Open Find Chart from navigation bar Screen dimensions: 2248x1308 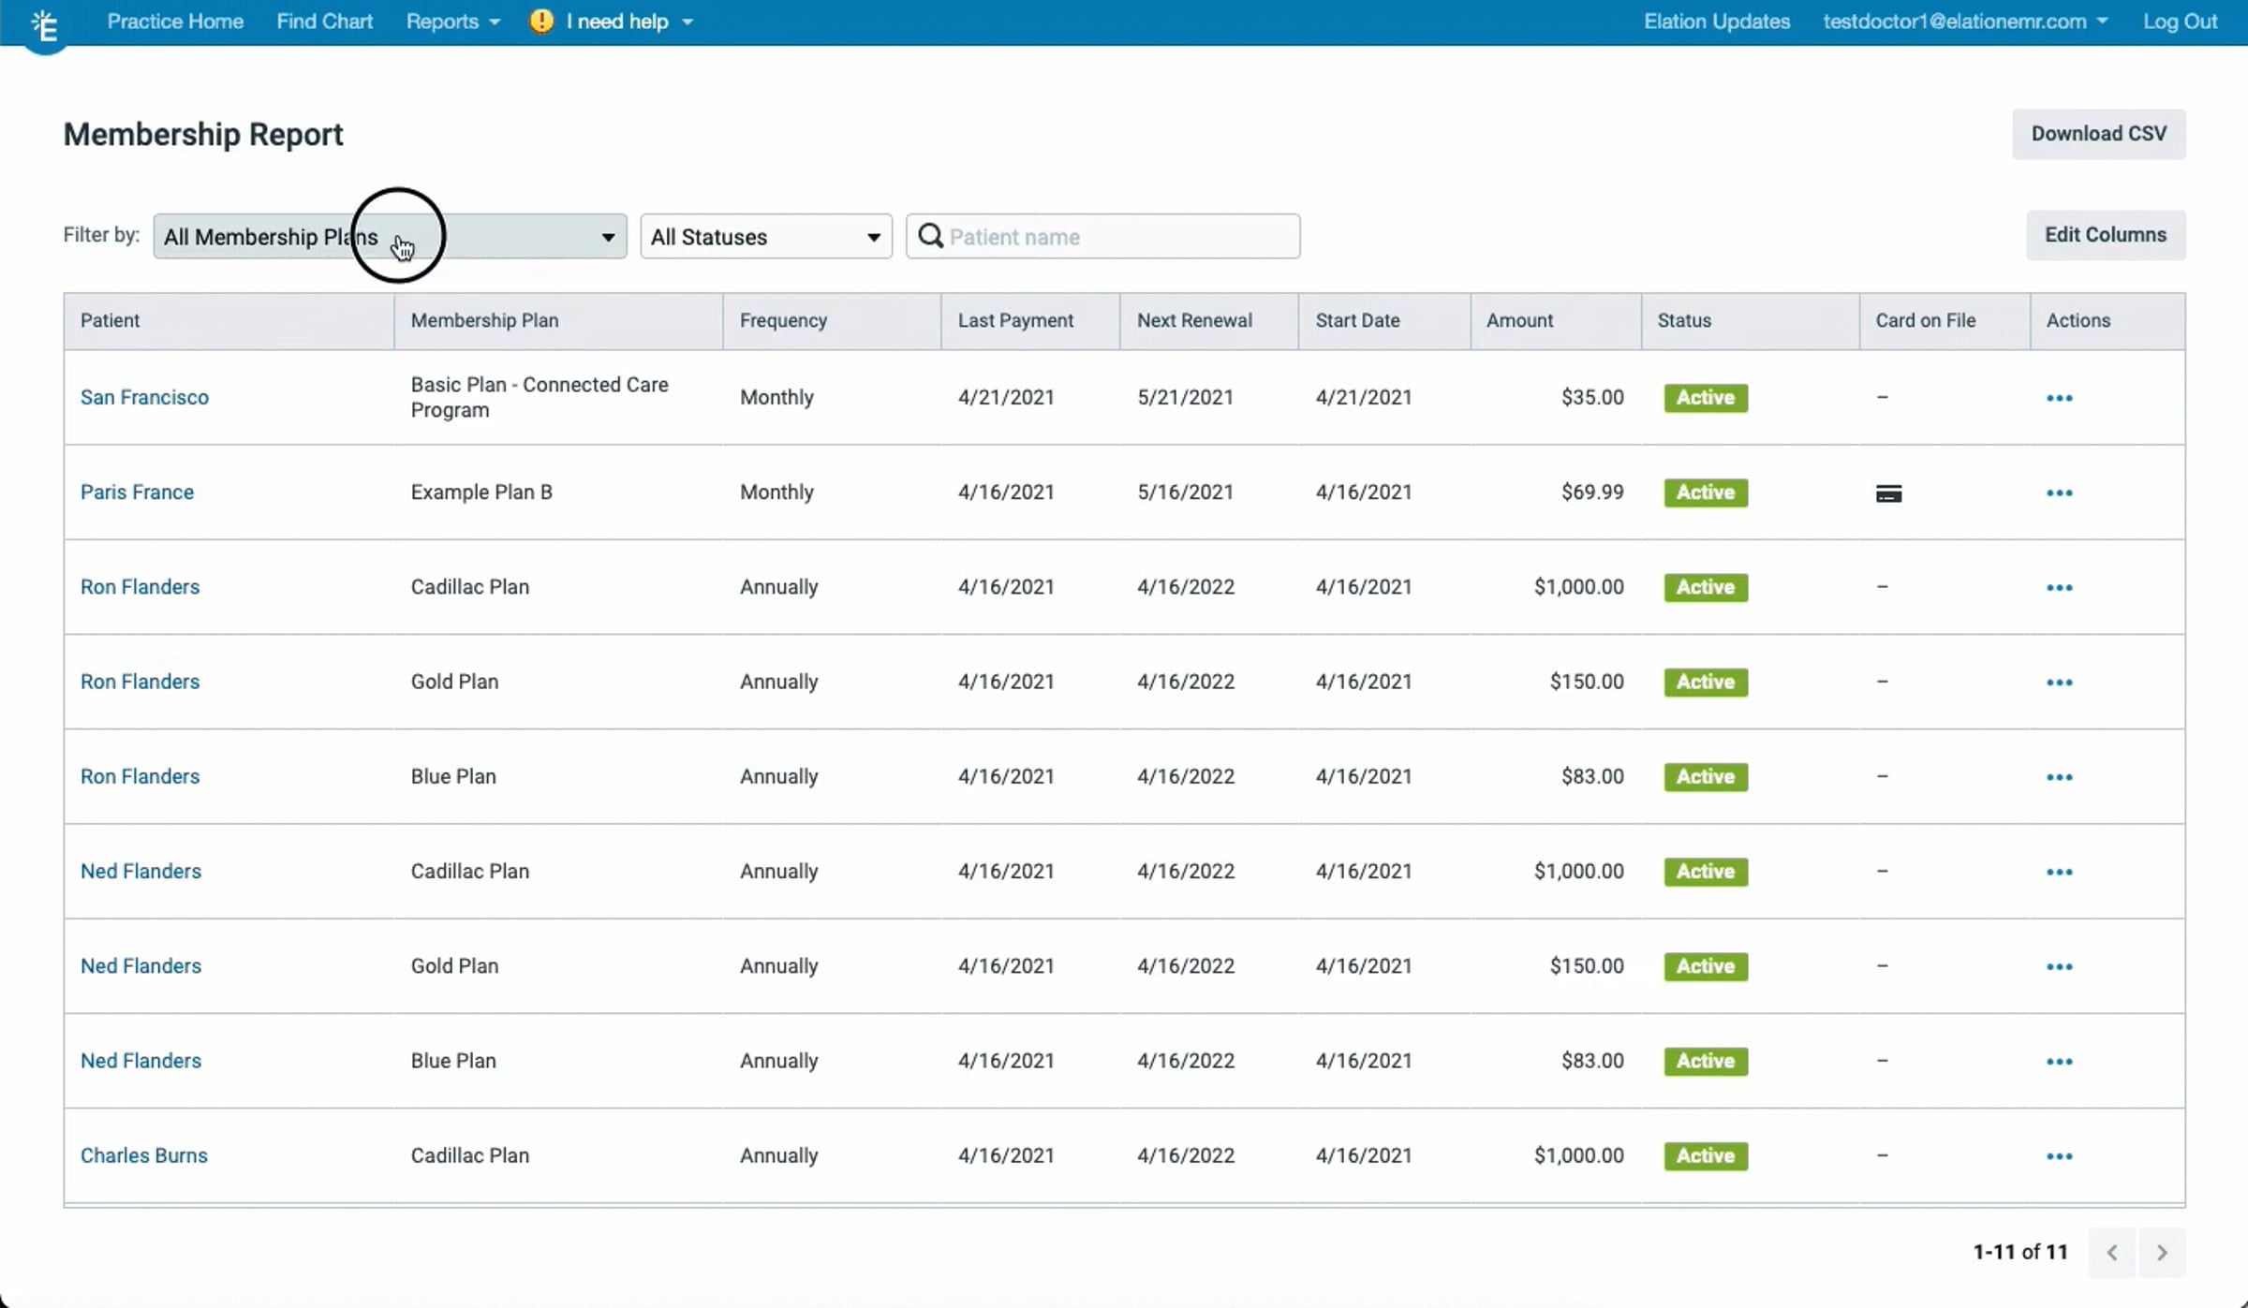[x=324, y=22]
